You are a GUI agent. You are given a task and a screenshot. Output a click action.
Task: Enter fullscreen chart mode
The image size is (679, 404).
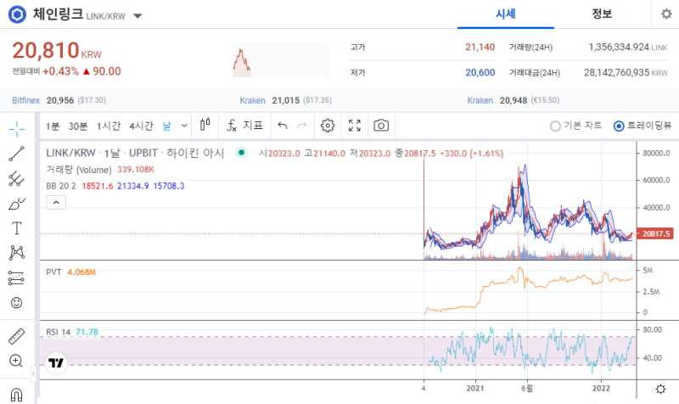(x=355, y=126)
